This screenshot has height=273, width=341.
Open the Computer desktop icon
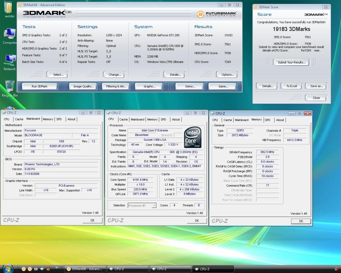coord(9,36)
